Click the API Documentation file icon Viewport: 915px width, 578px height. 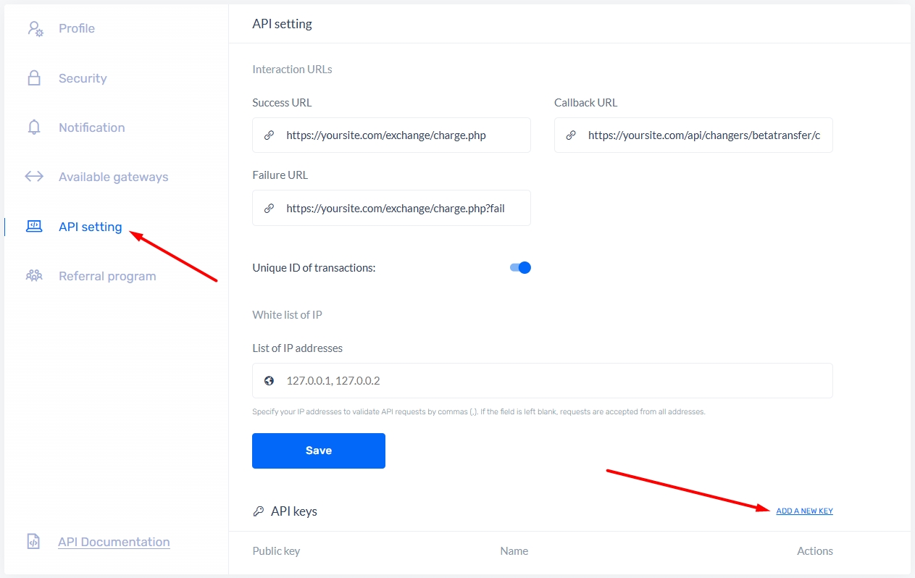pyautogui.click(x=33, y=542)
